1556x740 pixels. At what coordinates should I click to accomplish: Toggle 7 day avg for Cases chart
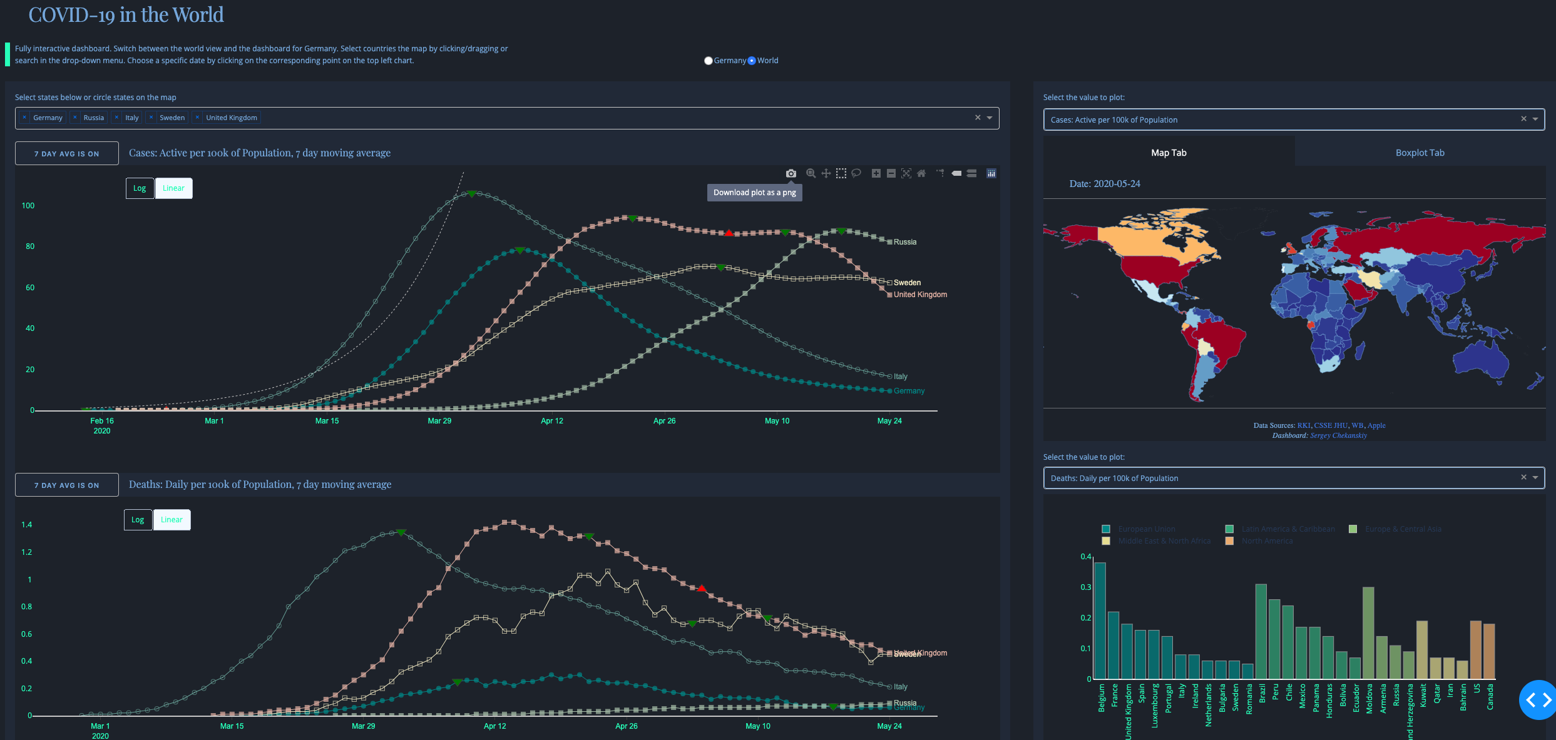click(x=66, y=153)
